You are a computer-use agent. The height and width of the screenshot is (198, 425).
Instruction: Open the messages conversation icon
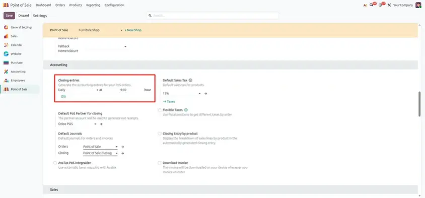[x=371, y=5]
